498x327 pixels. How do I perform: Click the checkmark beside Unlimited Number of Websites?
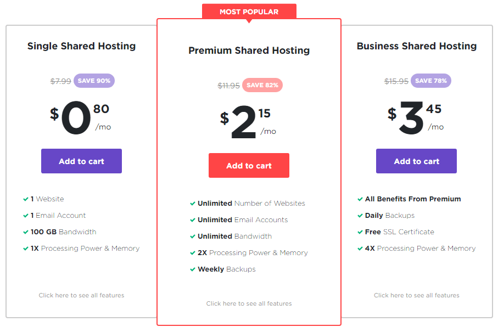click(193, 204)
